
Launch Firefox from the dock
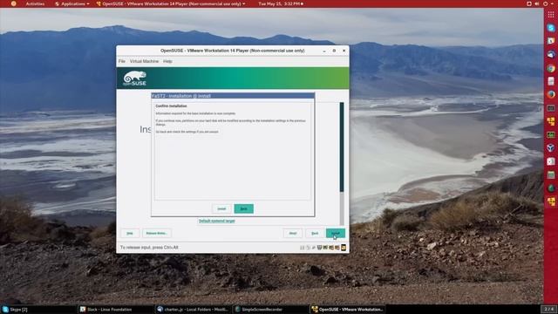coord(551,94)
